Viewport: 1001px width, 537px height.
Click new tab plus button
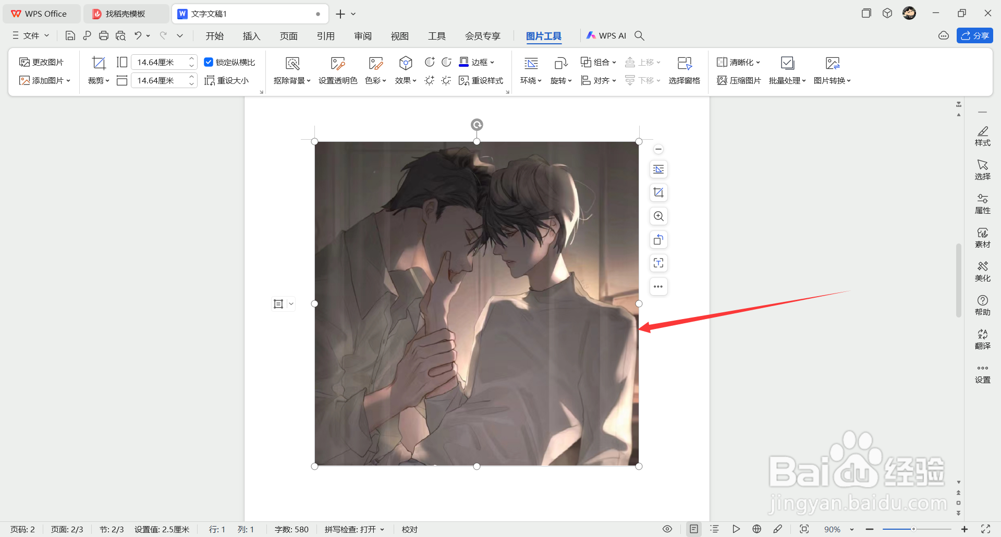[x=340, y=14]
